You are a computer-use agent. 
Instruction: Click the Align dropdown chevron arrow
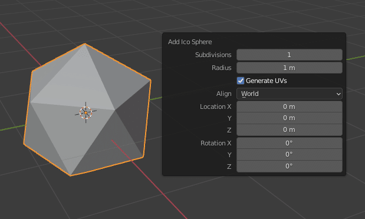pyautogui.click(x=338, y=94)
